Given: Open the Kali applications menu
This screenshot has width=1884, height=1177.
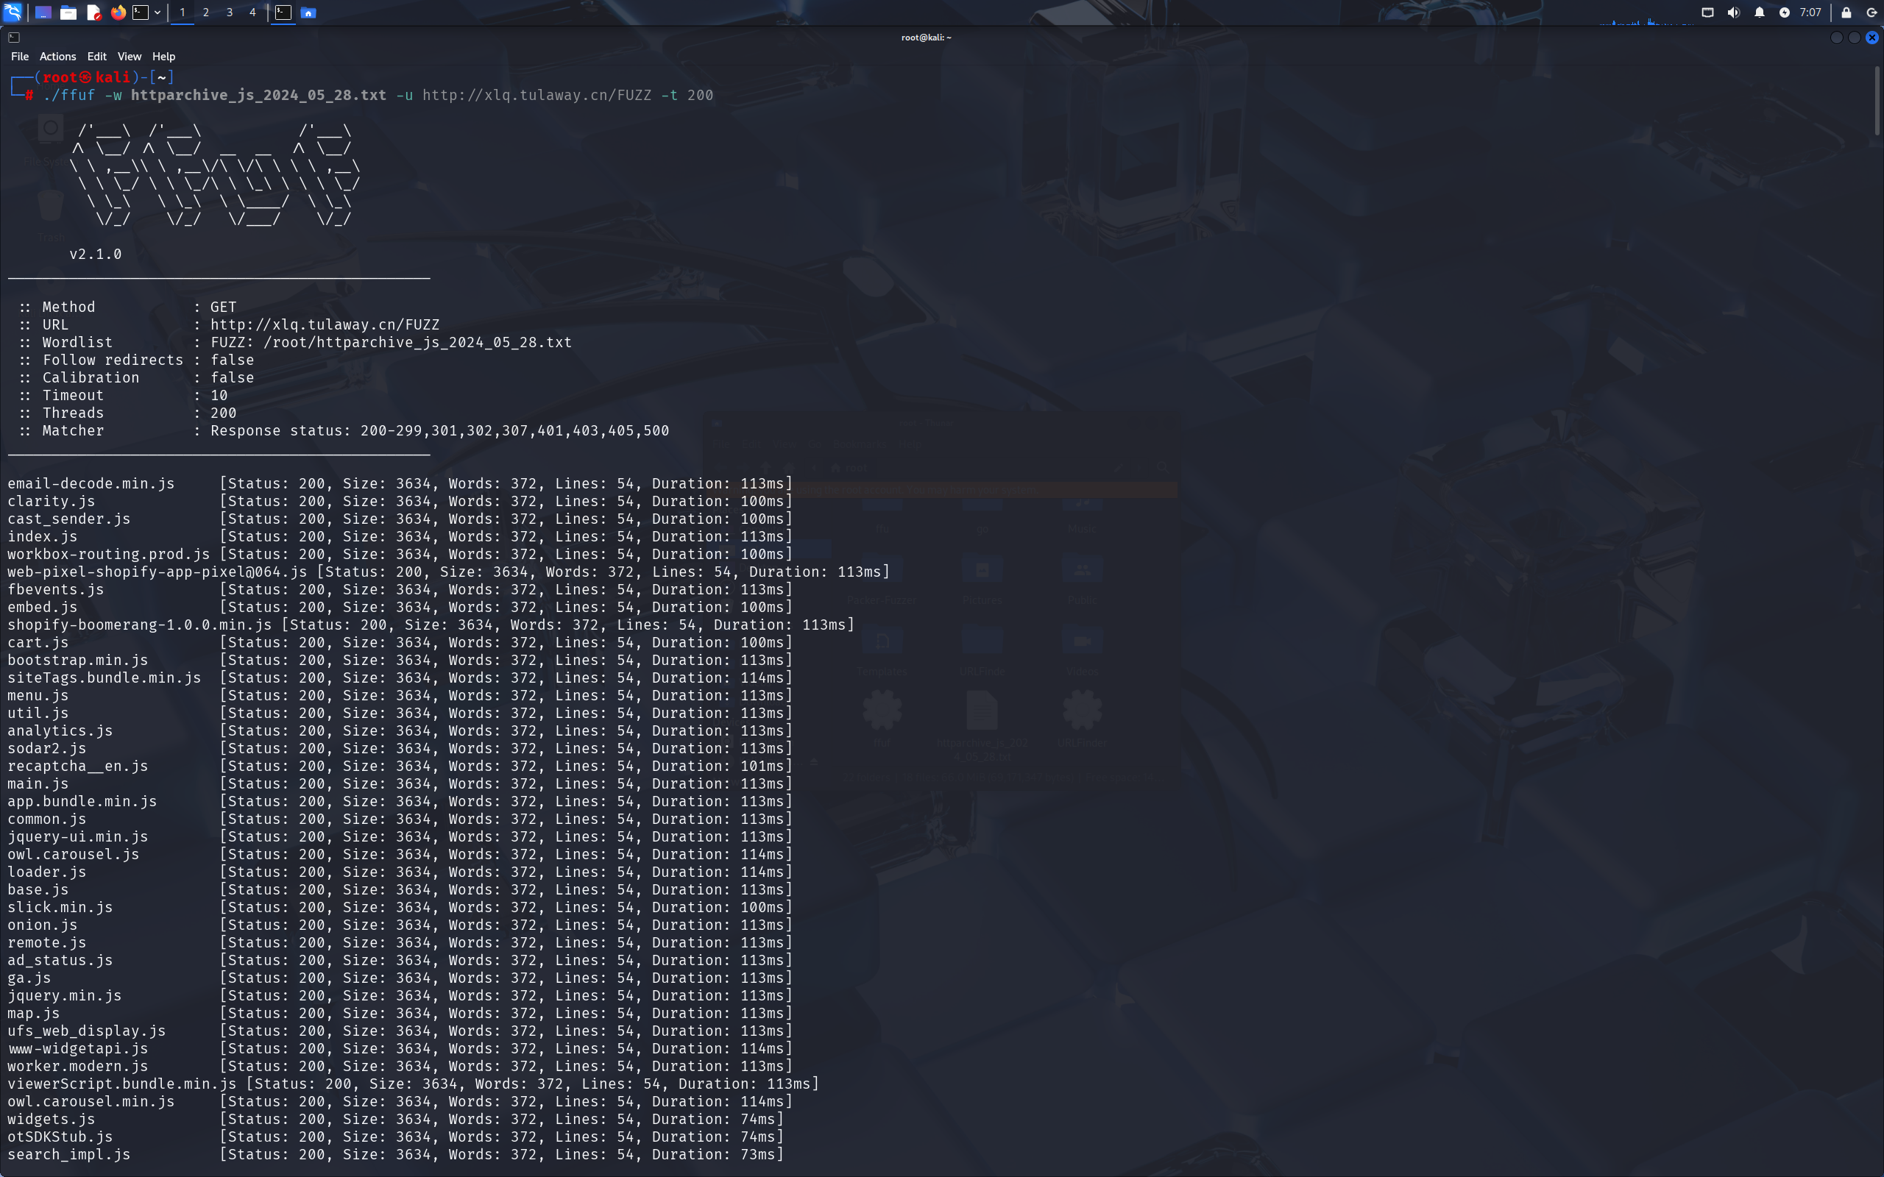Looking at the screenshot, I should point(13,12).
